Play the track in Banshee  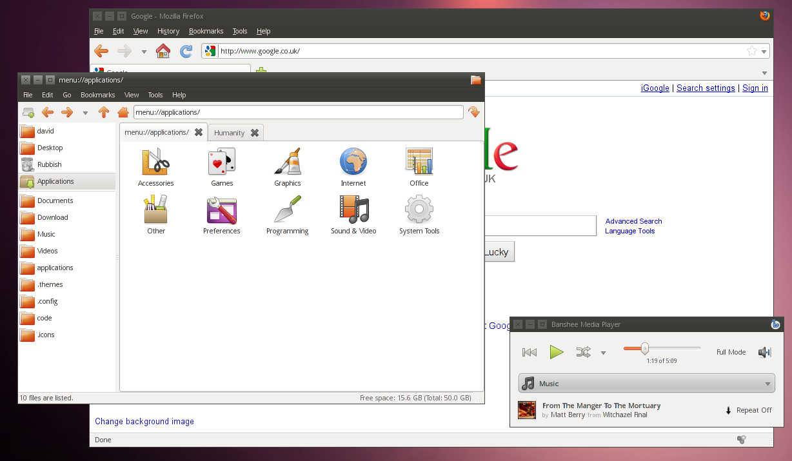pos(556,352)
